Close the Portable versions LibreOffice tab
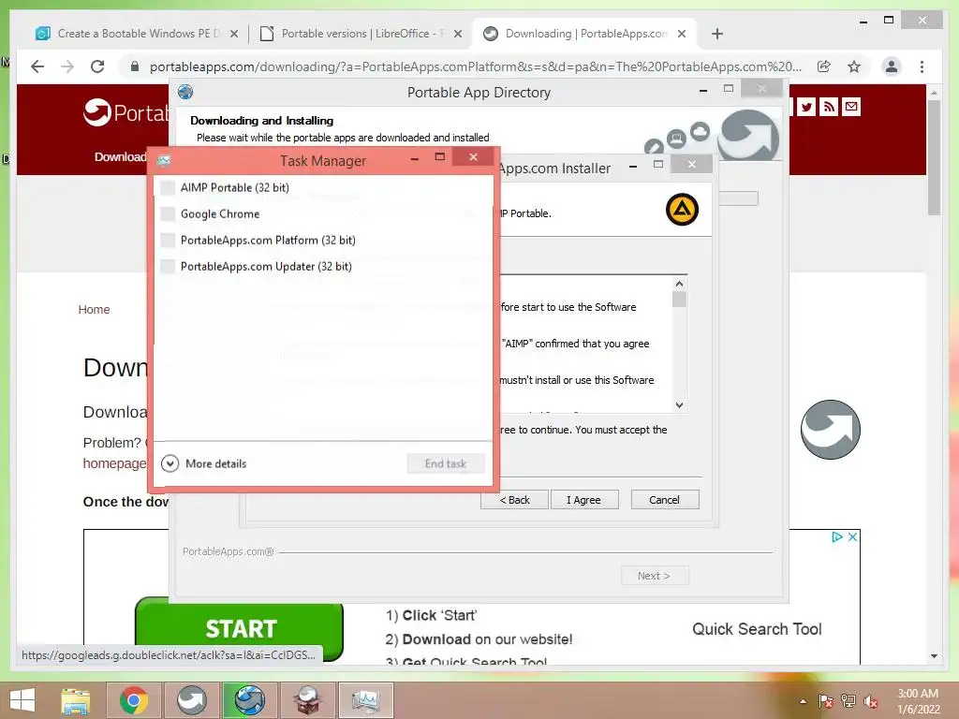This screenshot has height=719, width=959. (x=457, y=34)
